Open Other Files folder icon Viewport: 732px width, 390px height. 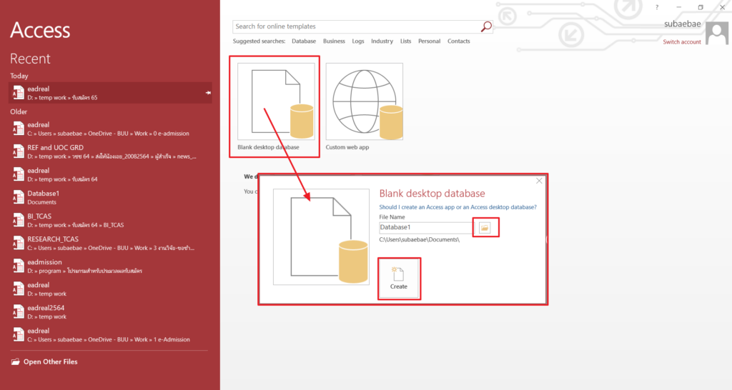pos(16,362)
